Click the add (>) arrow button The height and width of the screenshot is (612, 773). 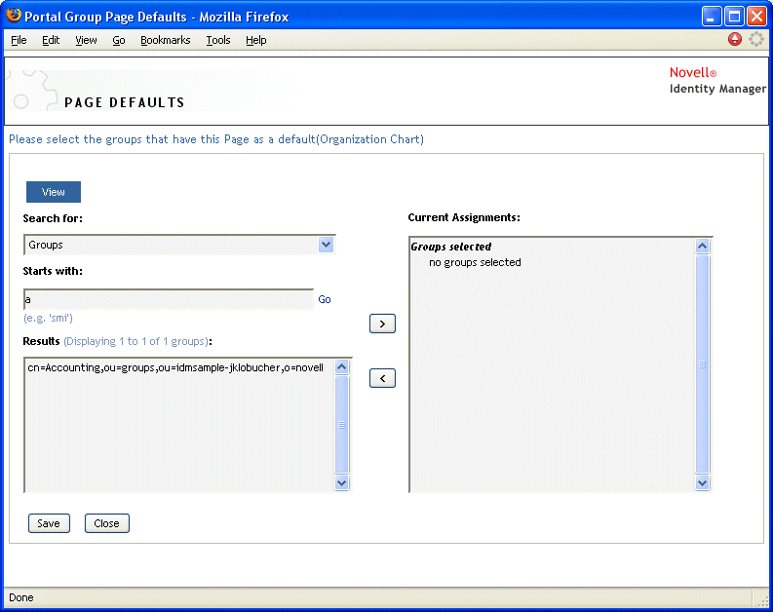(x=382, y=324)
